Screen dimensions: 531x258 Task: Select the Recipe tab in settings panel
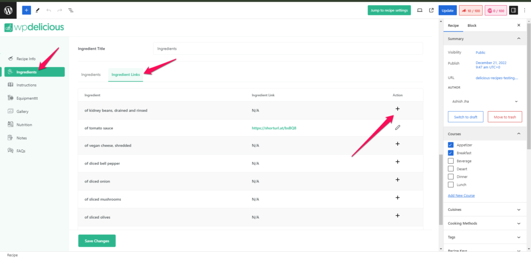click(x=453, y=26)
